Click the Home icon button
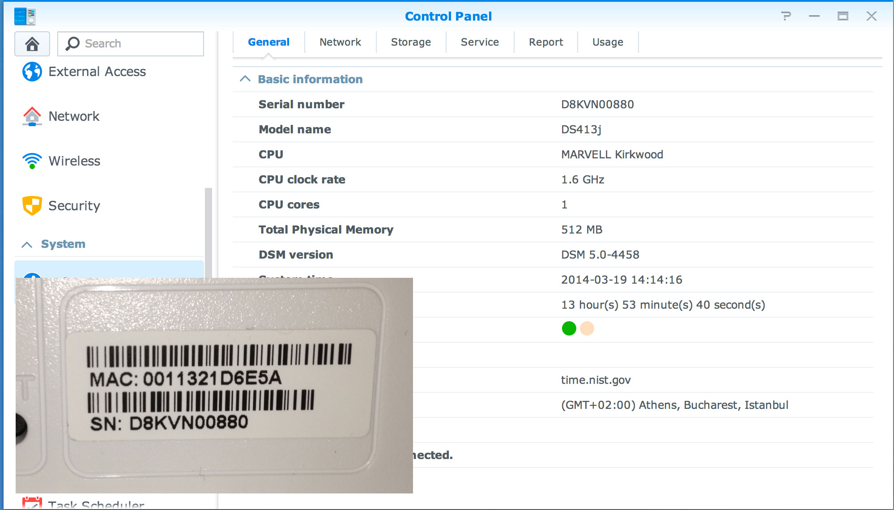Screen dimensions: 894x510 point(32,44)
